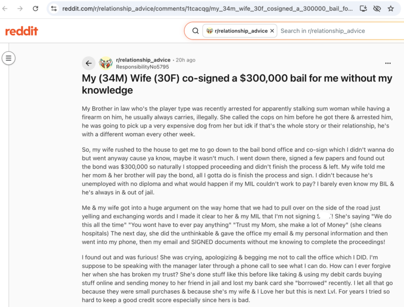Remove r/relationship_advice search filter chip
Viewport: 404px width, 307px height.
tap(272, 31)
